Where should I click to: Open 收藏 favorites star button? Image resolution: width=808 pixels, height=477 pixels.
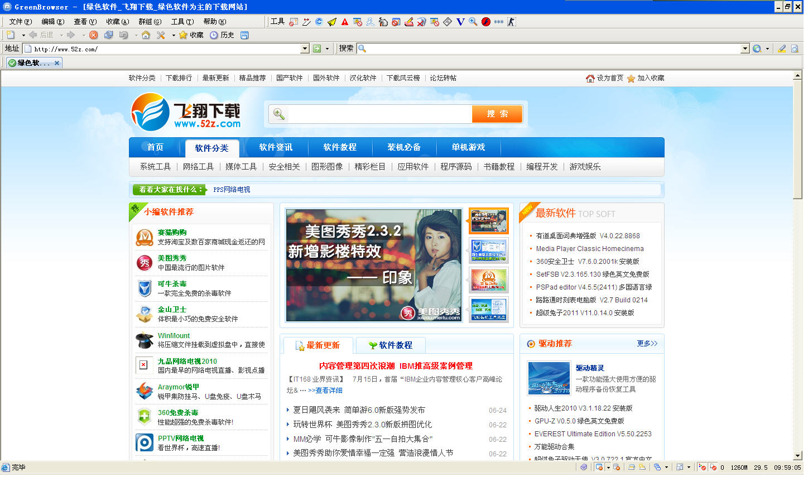(x=191, y=35)
